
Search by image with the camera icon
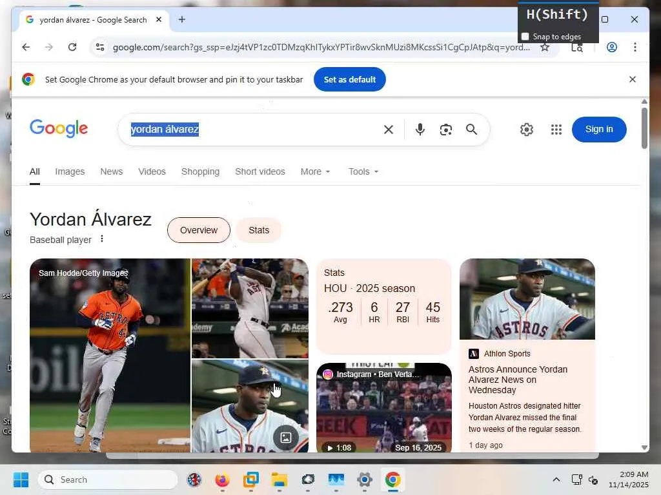tap(445, 130)
